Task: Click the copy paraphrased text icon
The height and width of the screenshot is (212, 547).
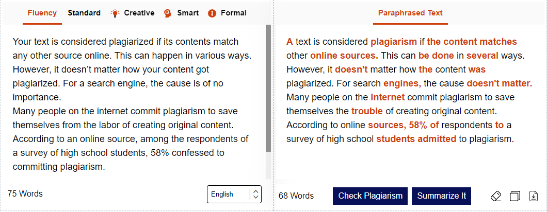Action: click(515, 196)
